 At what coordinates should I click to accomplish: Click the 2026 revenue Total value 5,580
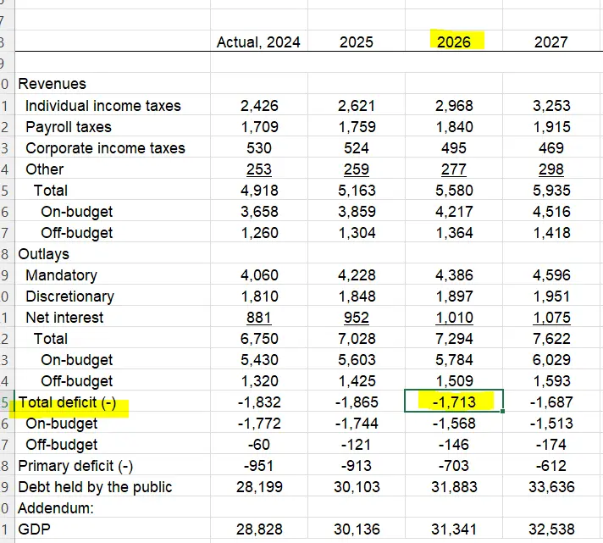(x=455, y=191)
